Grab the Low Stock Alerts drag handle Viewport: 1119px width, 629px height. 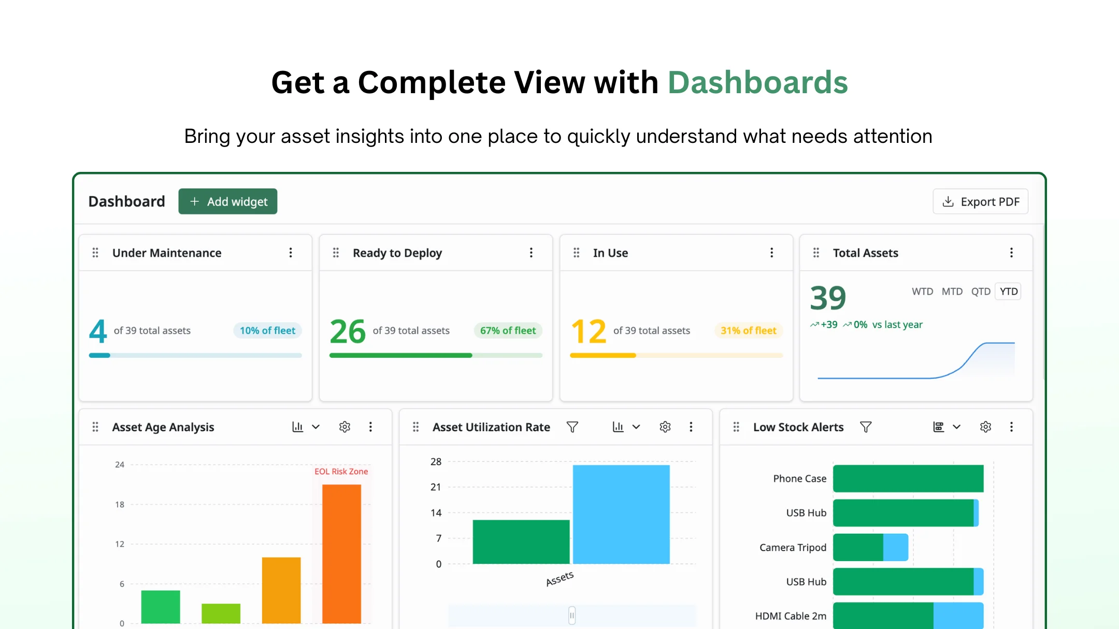pyautogui.click(x=736, y=427)
